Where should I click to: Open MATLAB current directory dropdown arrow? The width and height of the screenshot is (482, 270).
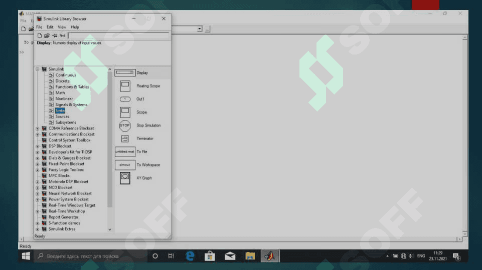click(x=200, y=29)
